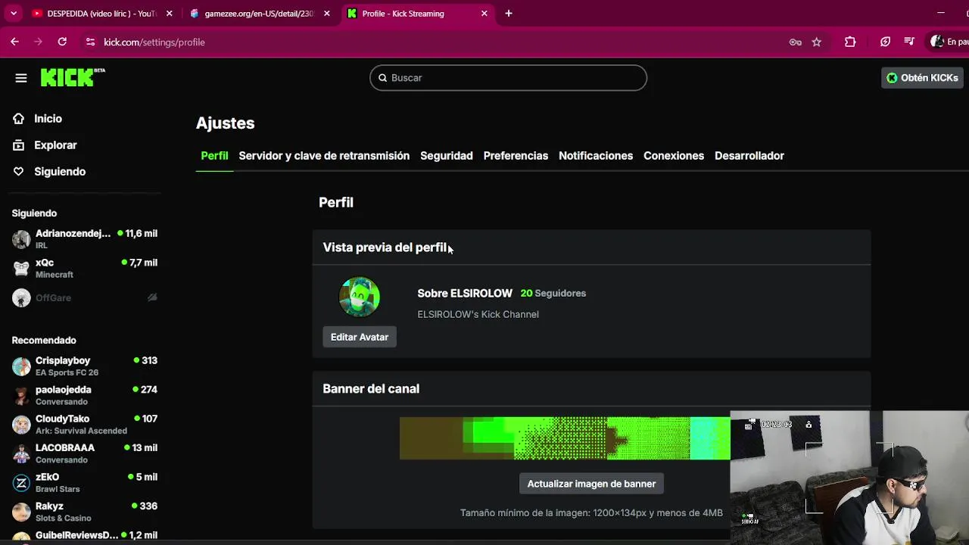Switch to the Seguridad tab
Viewport: 969px width, 545px height.
(447, 156)
